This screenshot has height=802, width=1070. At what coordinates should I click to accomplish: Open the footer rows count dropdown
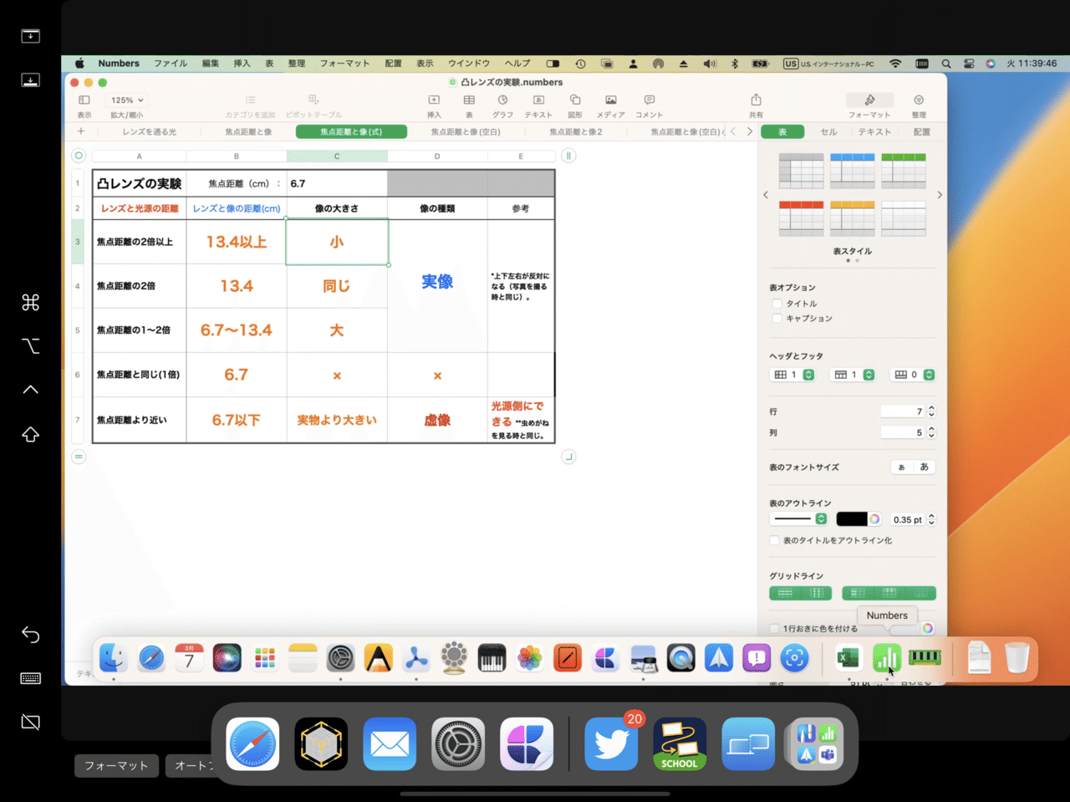912,375
